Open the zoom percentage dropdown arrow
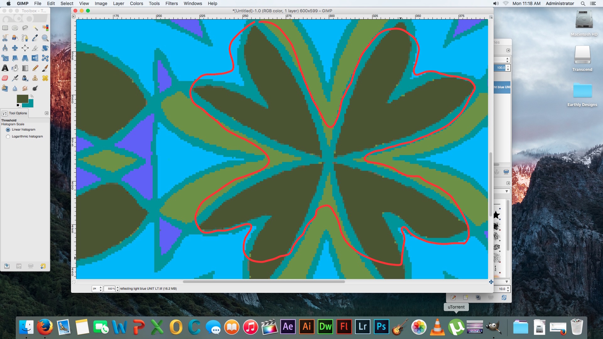 [x=117, y=288]
